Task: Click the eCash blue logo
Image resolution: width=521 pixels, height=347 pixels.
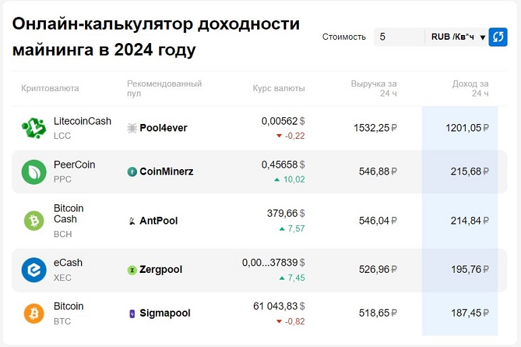Action: tap(33, 270)
